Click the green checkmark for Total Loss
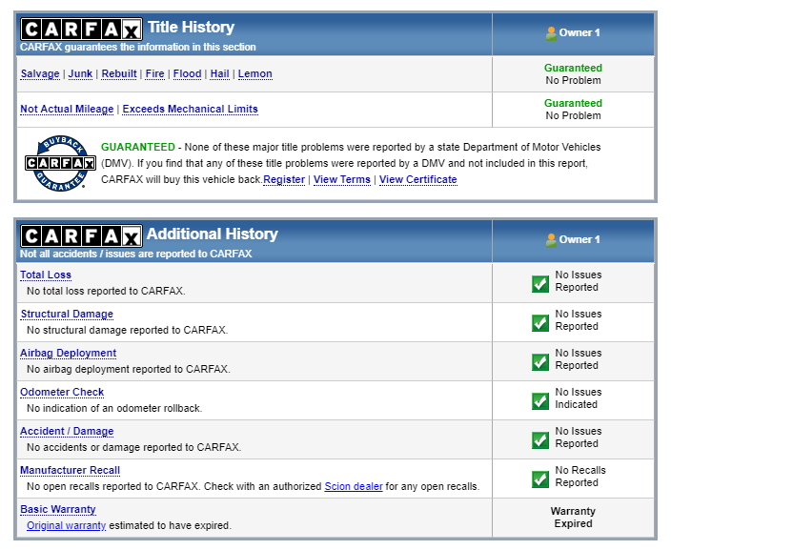 click(x=540, y=284)
